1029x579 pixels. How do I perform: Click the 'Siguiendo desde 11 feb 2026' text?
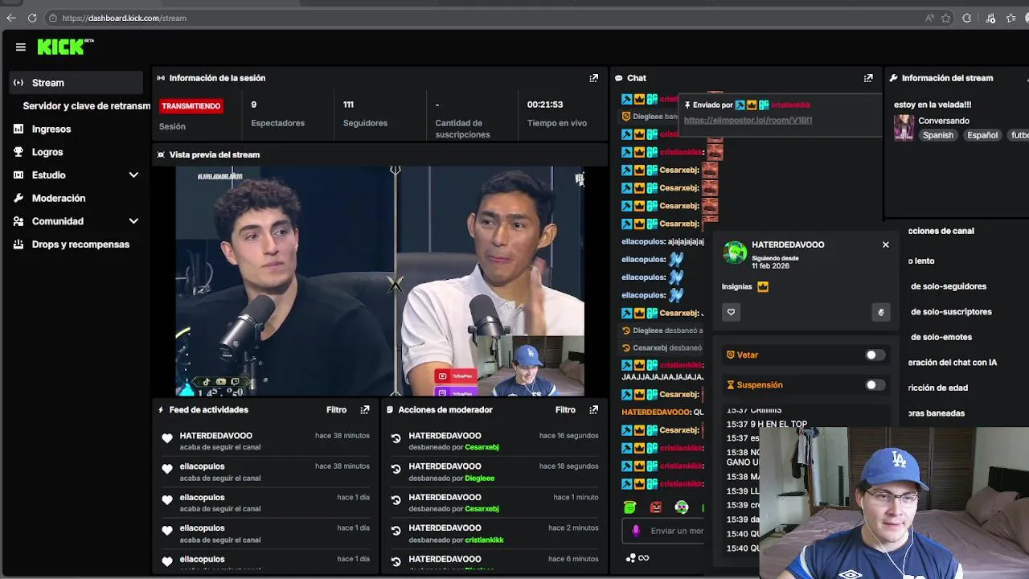pos(775,262)
